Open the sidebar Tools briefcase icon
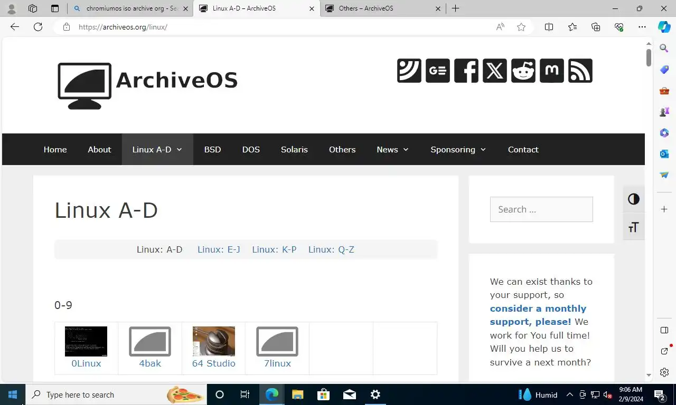Image resolution: width=676 pixels, height=405 pixels. (664, 91)
